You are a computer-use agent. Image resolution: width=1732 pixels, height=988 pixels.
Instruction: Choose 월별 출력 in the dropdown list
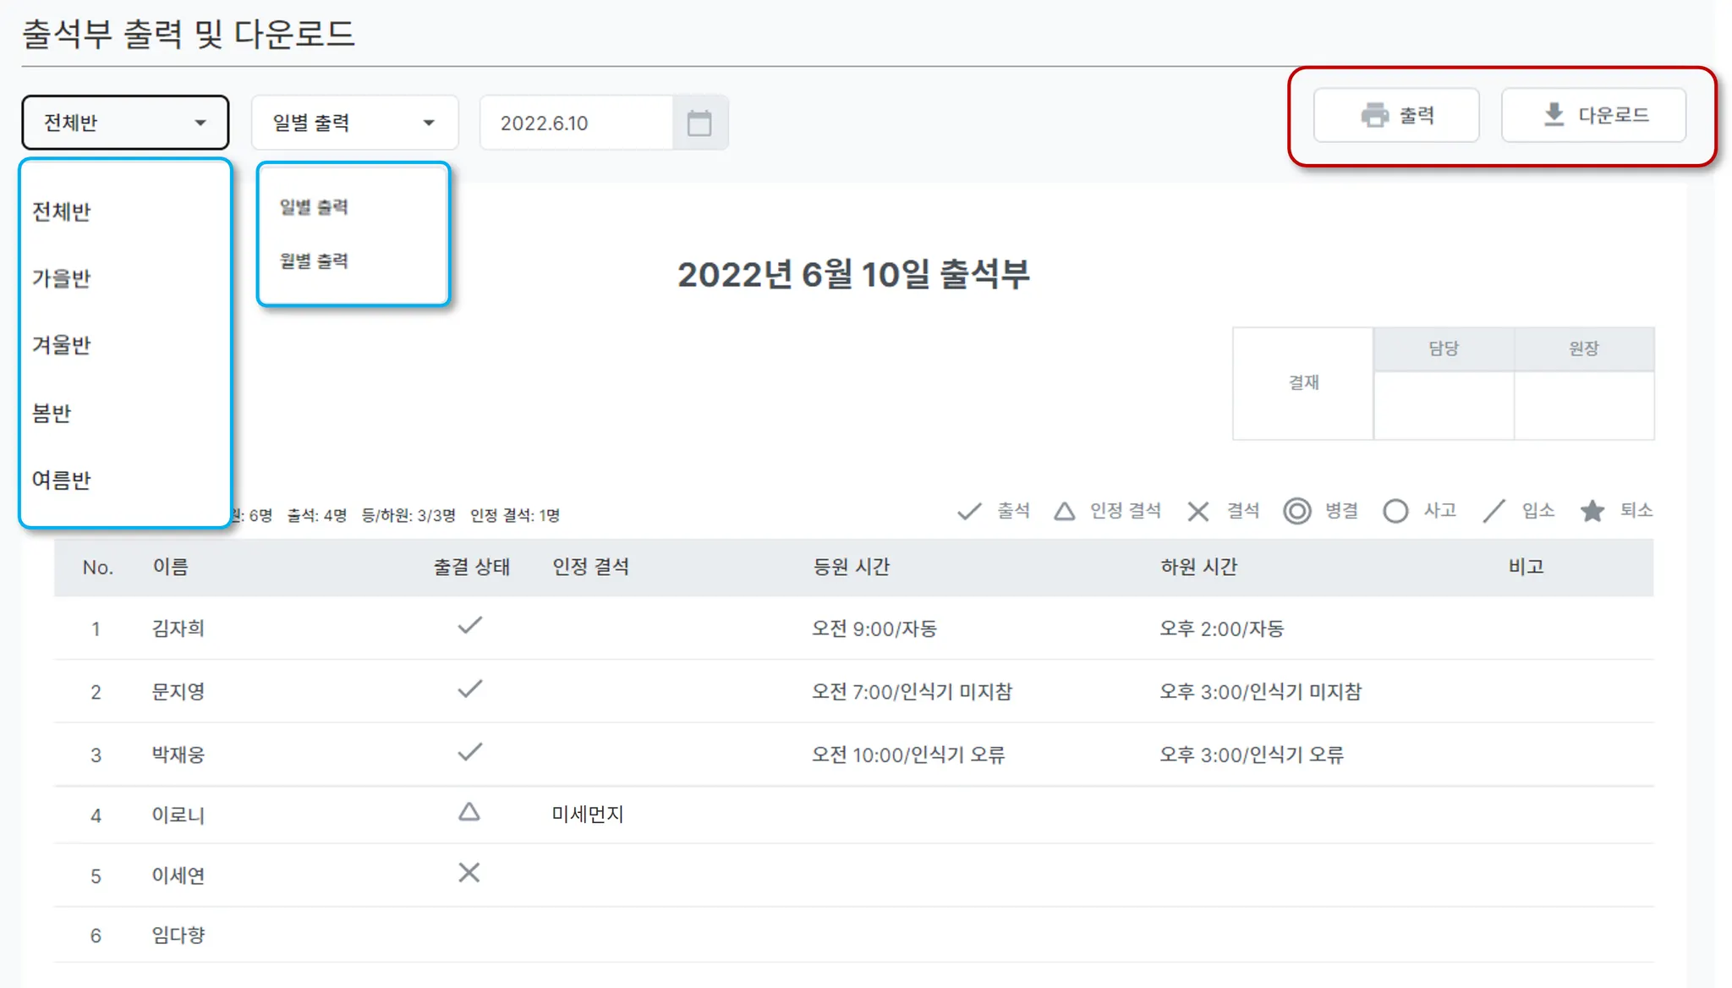pyautogui.click(x=315, y=261)
